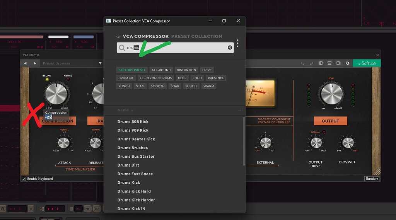The height and width of the screenshot is (220, 396).
Task: Click the column grid icon near VOL
Action: (x=72, y=209)
